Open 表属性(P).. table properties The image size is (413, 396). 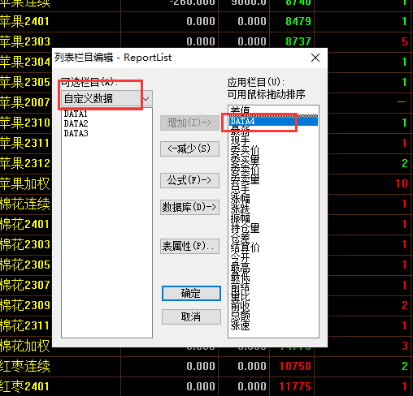click(189, 246)
